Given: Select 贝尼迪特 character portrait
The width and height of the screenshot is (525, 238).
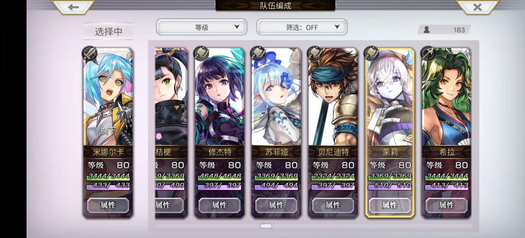Looking at the screenshot, I should click(x=333, y=97).
